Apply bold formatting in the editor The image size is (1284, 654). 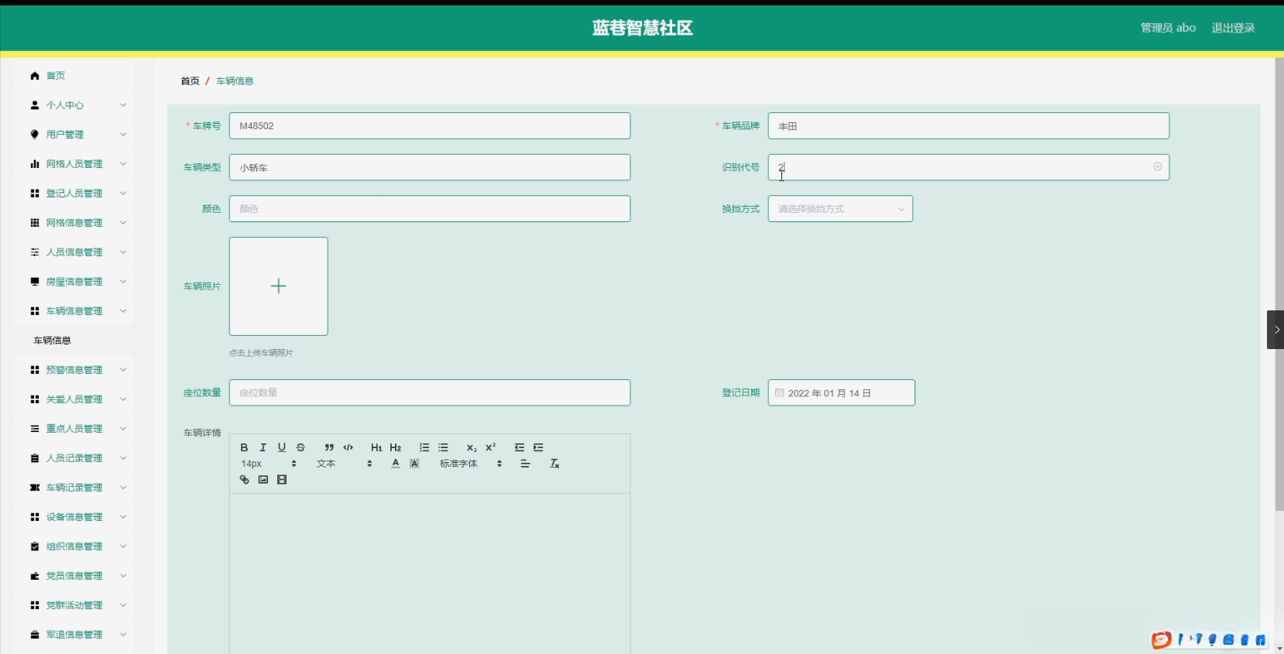point(244,447)
